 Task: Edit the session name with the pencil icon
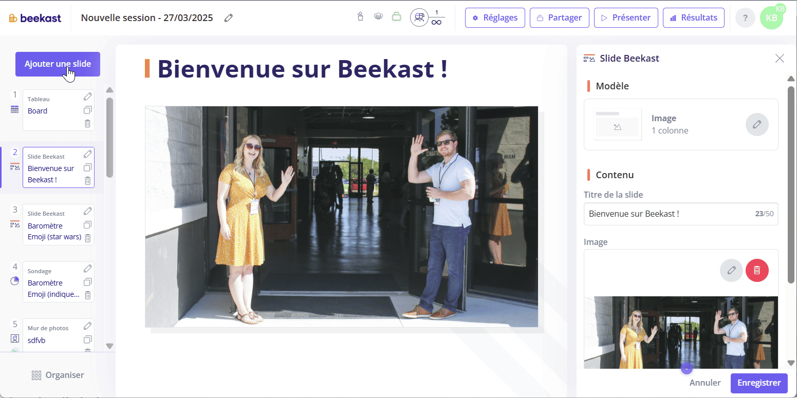[229, 18]
